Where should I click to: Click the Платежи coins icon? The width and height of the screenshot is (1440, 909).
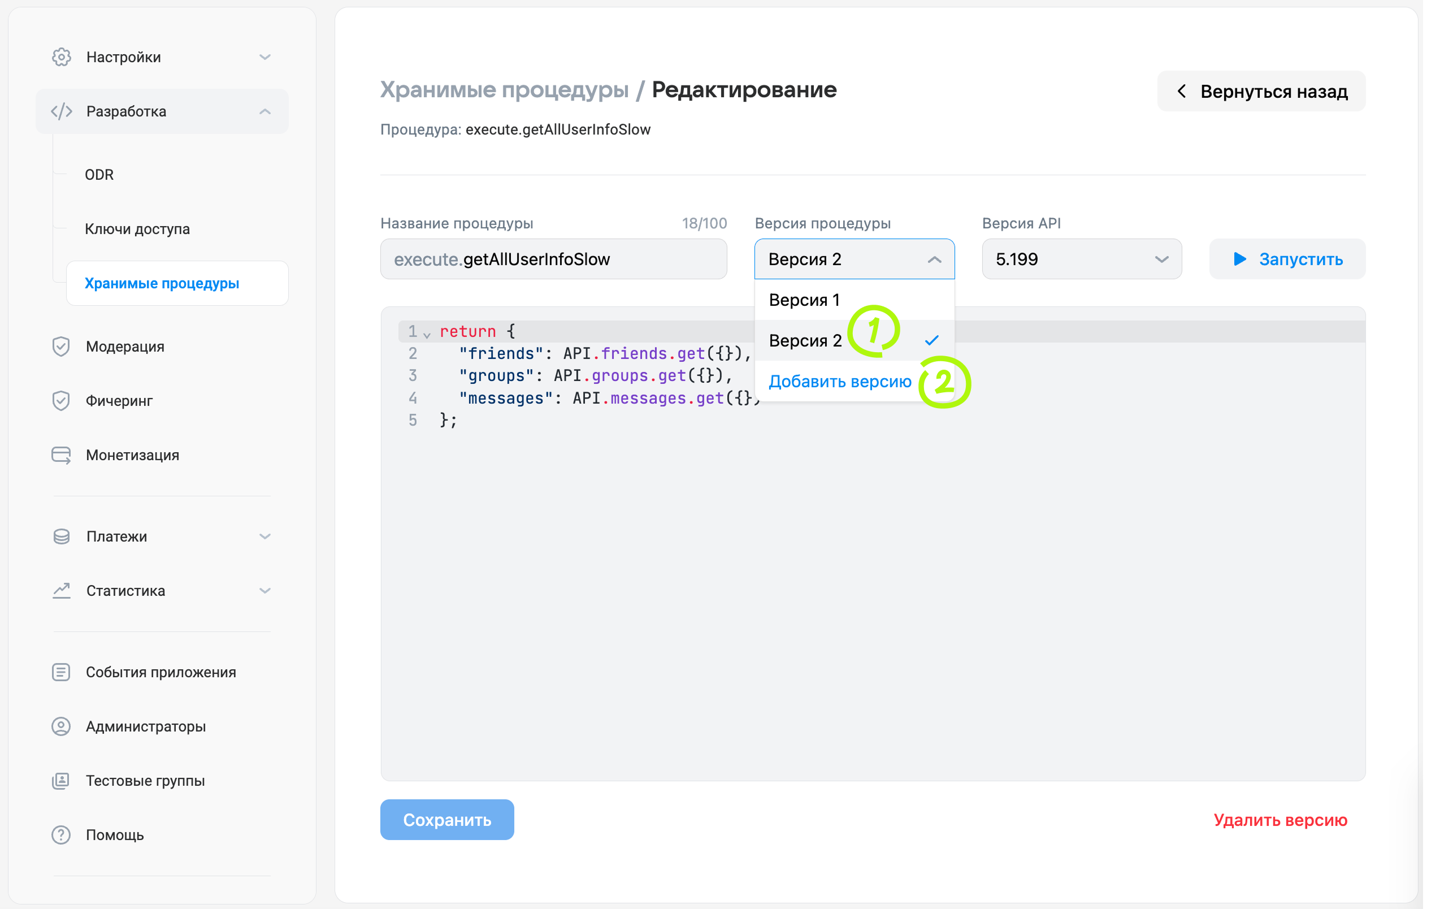pyautogui.click(x=61, y=536)
